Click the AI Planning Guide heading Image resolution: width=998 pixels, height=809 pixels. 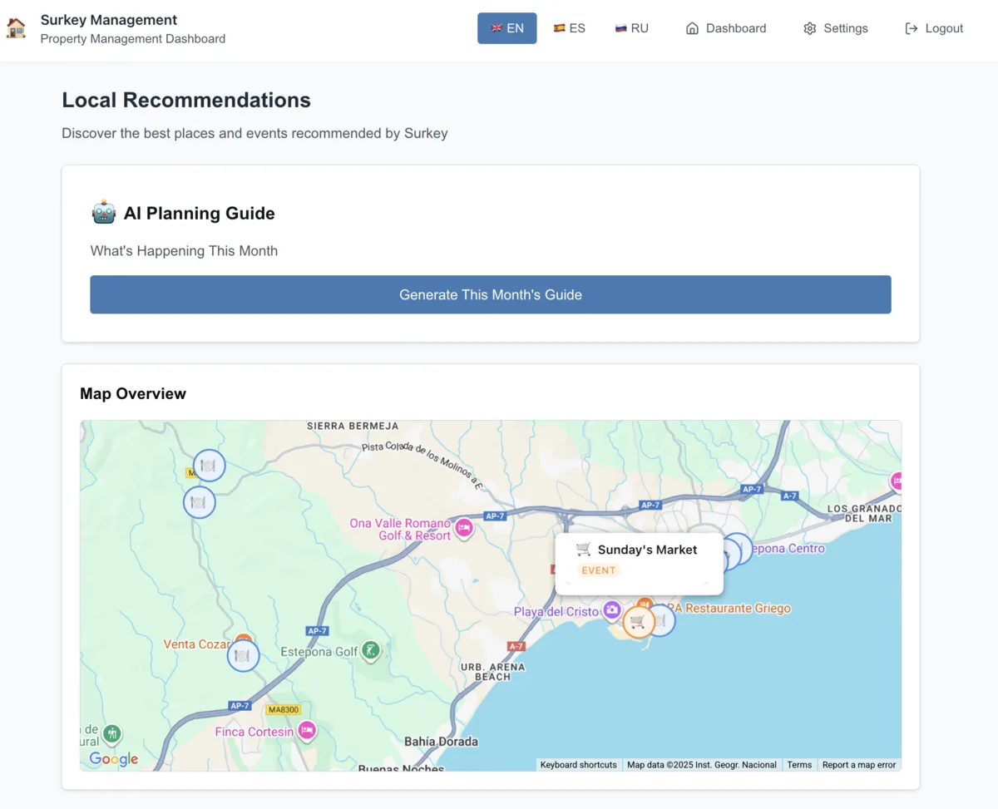pos(200,214)
